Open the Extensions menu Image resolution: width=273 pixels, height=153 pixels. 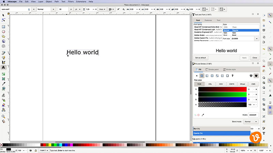81,2
